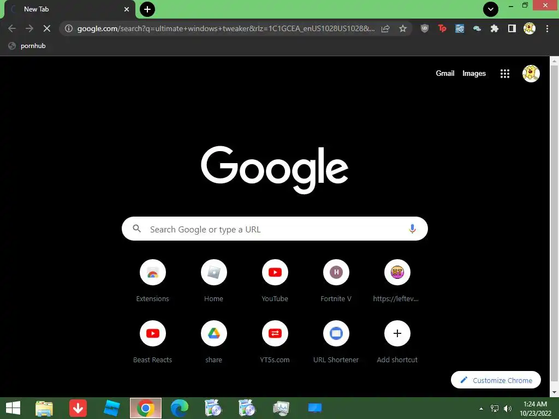Stop loading the page
Image resolution: width=559 pixels, height=419 pixels.
pos(47,28)
